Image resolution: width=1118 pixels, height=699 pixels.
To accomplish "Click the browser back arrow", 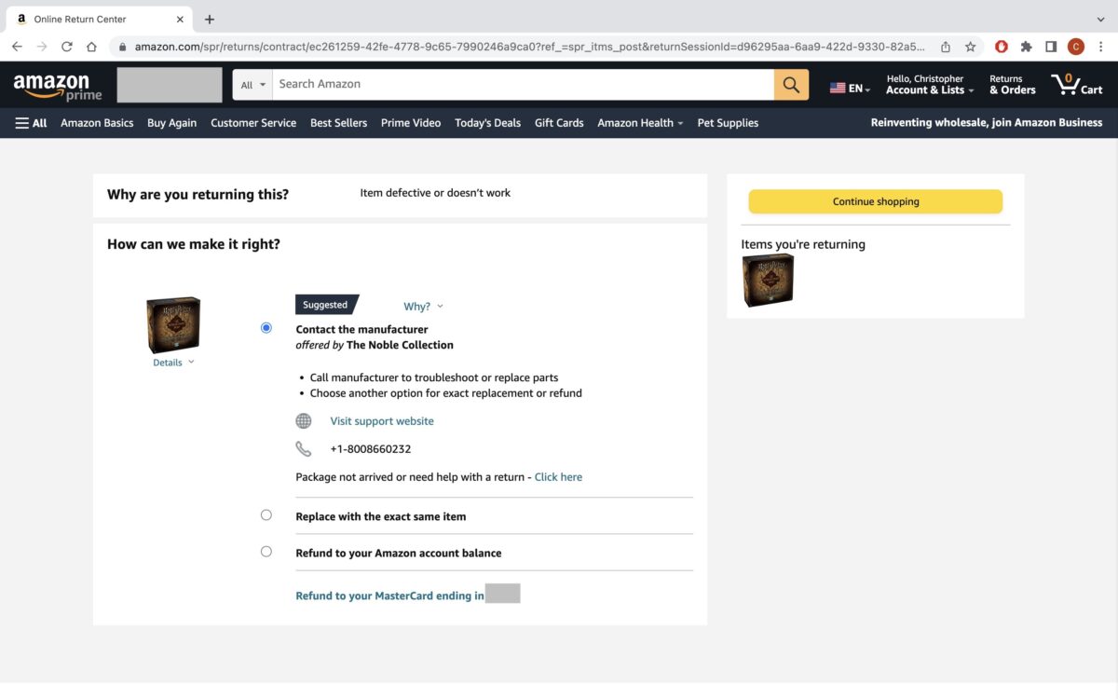I will (17, 46).
